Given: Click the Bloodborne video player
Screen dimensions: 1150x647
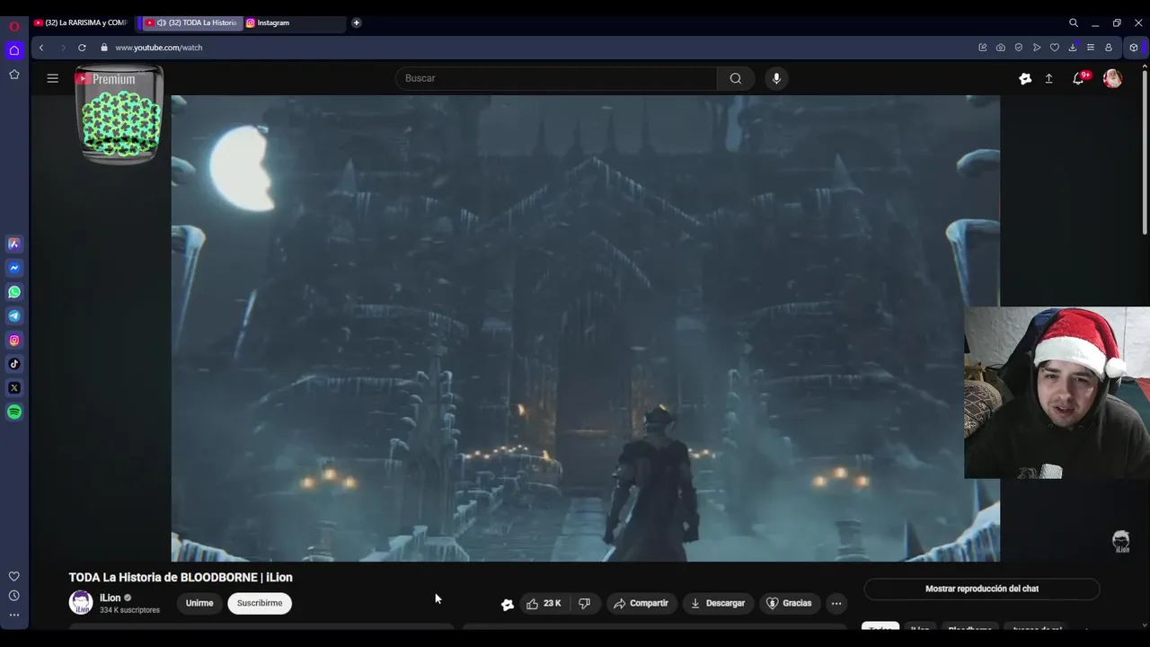Looking at the screenshot, I should pyautogui.click(x=585, y=328).
